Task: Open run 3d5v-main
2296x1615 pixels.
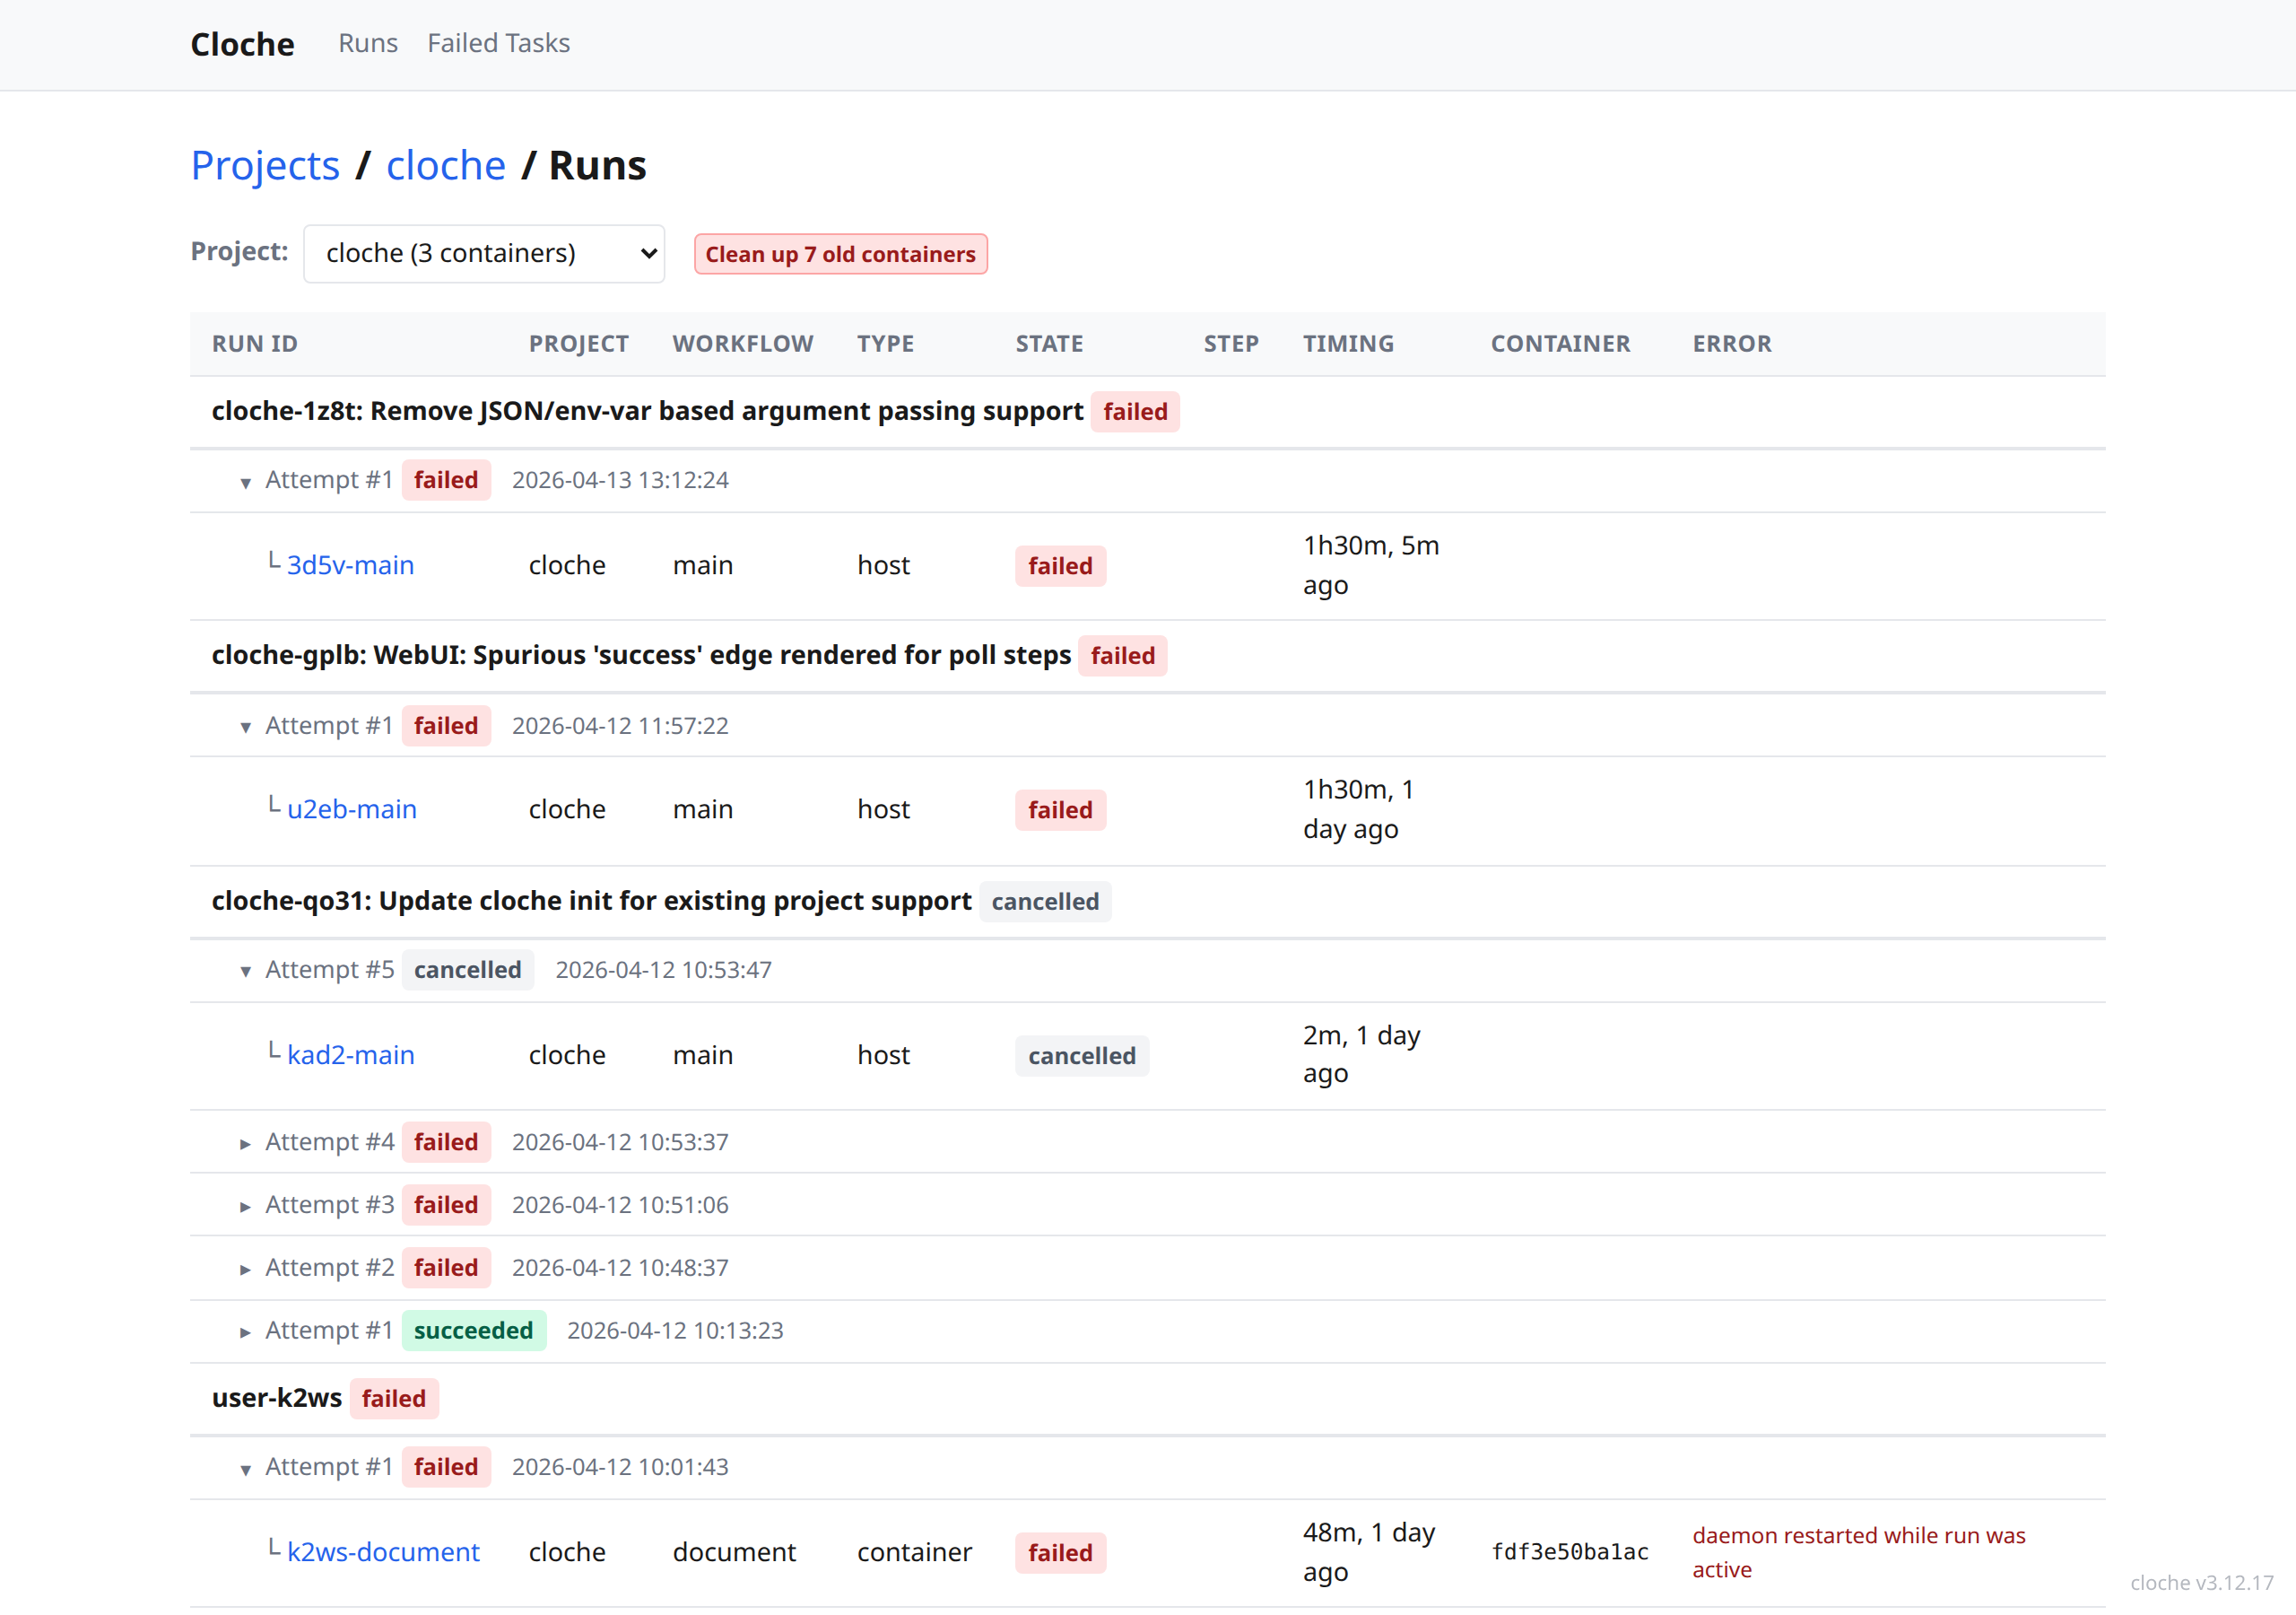Action: (350, 565)
